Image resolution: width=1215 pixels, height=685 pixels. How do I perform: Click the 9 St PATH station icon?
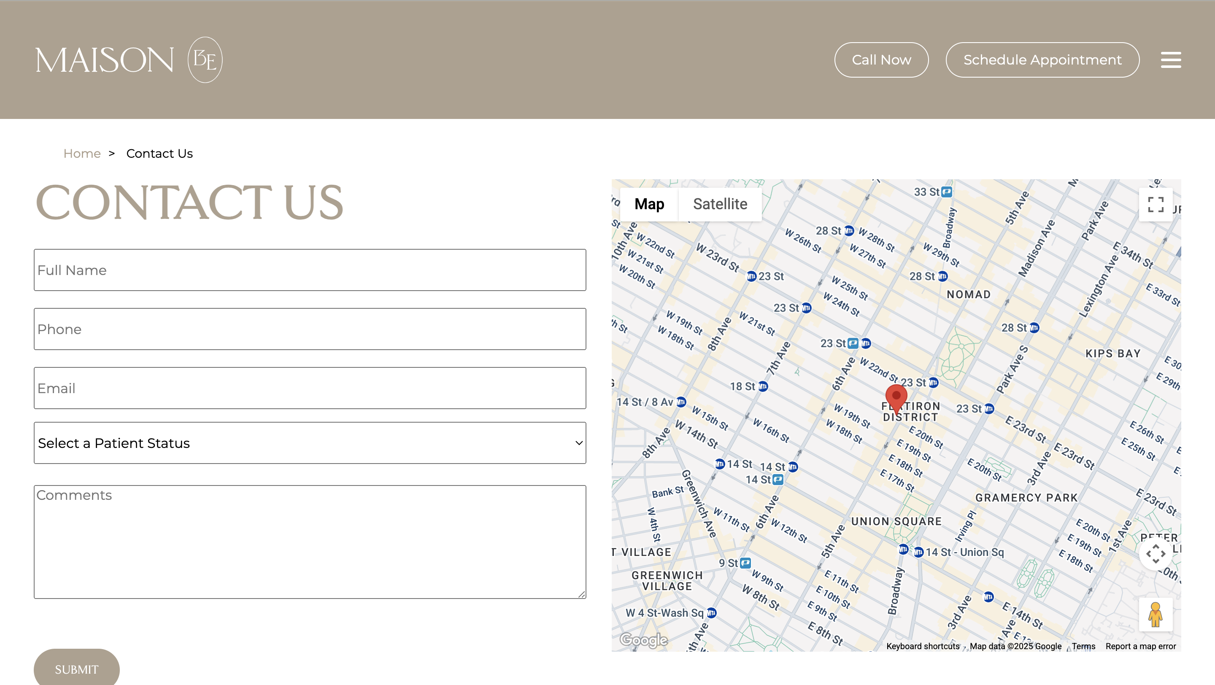745,563
